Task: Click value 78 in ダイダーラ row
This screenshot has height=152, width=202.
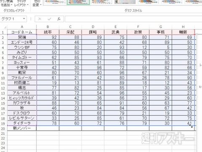Action: 48,123
